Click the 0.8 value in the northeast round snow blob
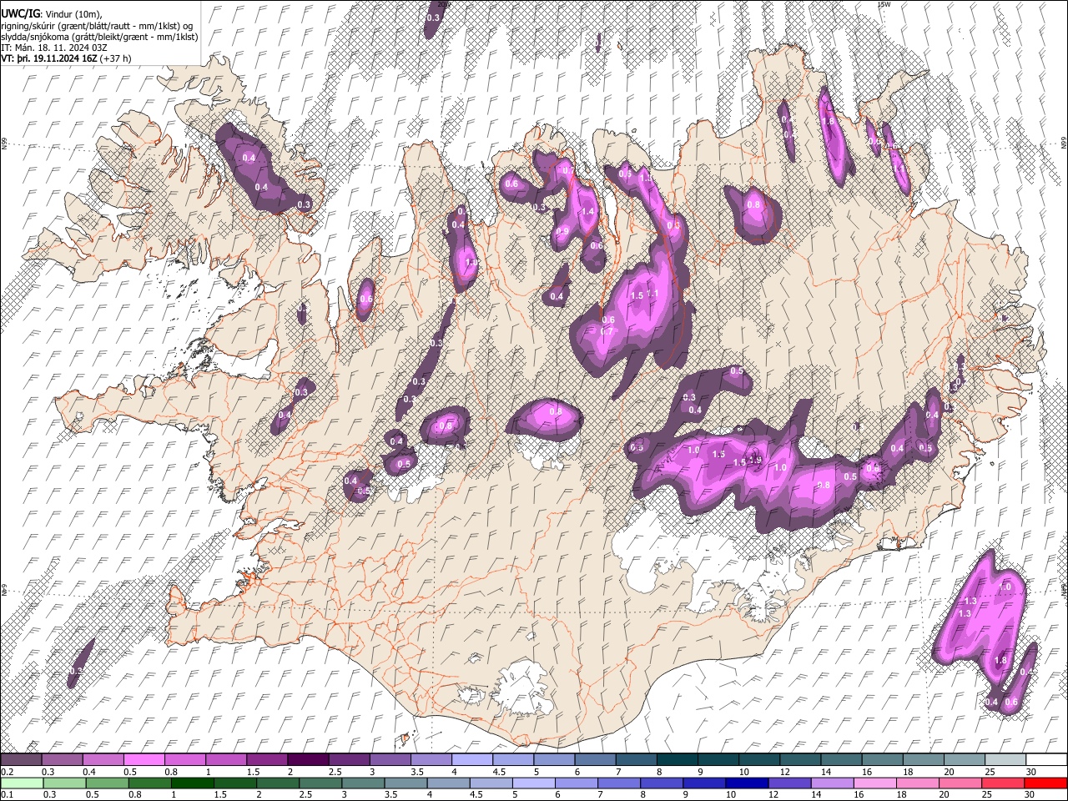Image resolution: width=1068 pixels, height=801 pixels. coord(754,204)
